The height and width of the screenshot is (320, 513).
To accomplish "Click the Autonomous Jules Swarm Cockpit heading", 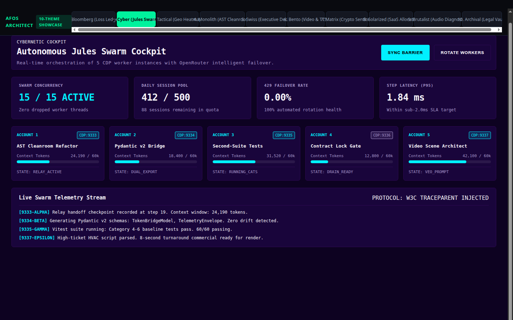I will point(91,52).
